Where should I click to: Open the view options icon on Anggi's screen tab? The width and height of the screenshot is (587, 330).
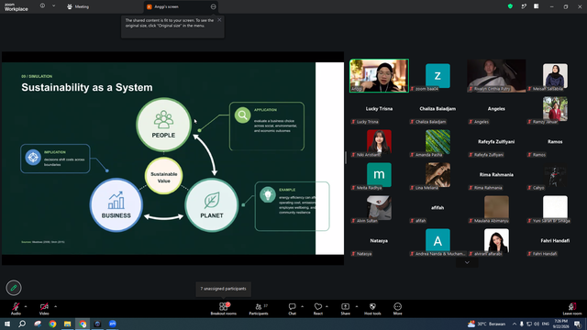pyautogui.click(x=214, y=6)
